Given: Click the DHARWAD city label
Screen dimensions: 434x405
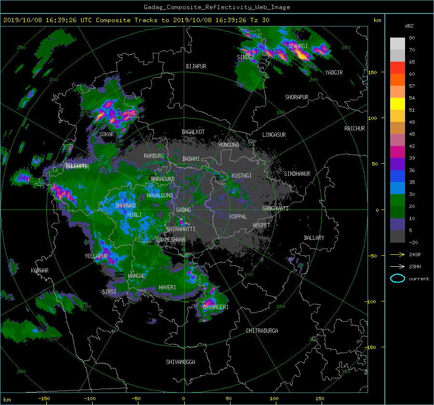Looking at the screenshot, I should (x=126, y=206).
